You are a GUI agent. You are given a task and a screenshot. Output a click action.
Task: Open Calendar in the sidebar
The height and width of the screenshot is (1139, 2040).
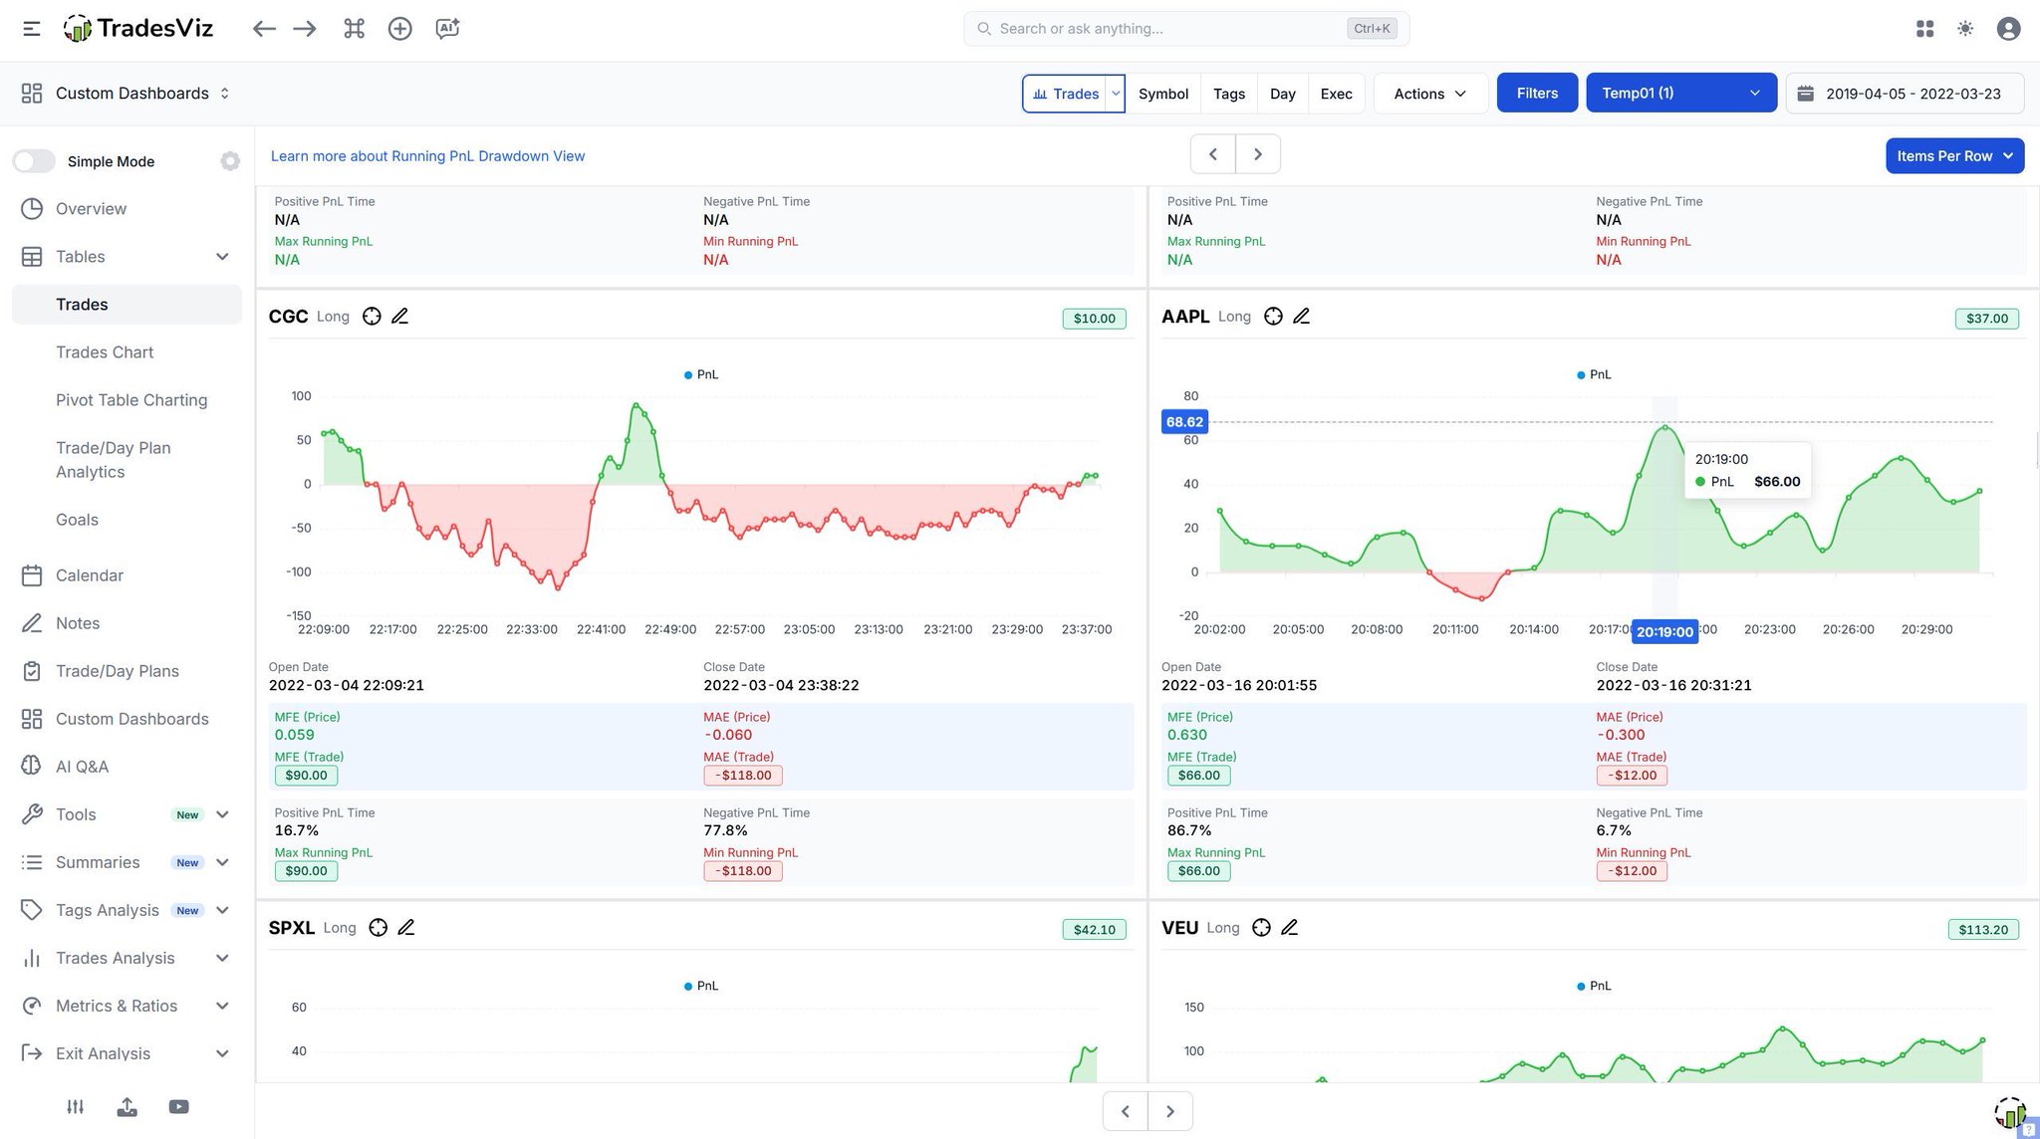point(127,575)
